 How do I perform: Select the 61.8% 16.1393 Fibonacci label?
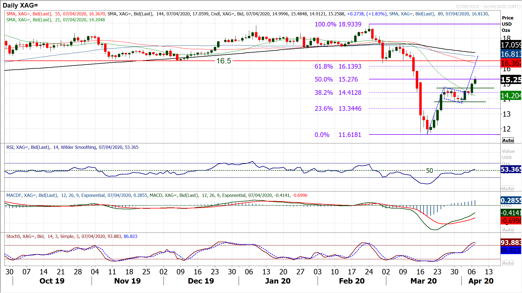coord(338,66)
